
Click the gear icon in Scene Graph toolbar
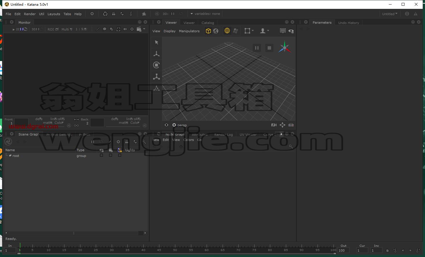(x=118, y=142)
